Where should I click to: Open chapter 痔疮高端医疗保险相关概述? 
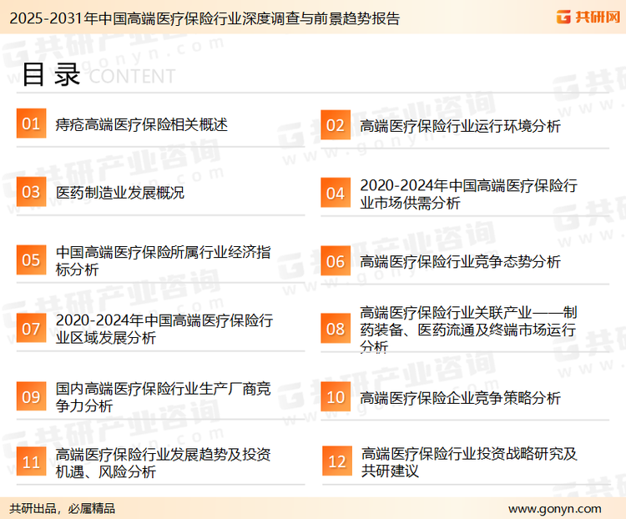pos(142,125)
